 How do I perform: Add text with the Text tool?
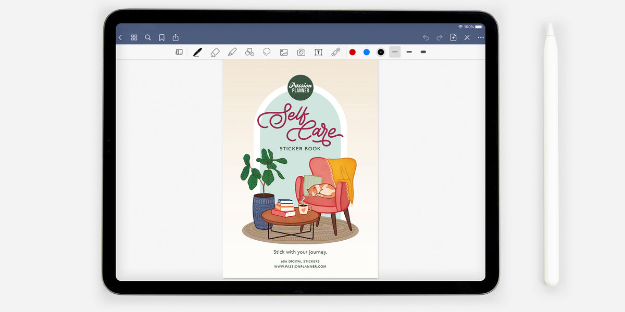pyautogui.click(x=318, y=52)
